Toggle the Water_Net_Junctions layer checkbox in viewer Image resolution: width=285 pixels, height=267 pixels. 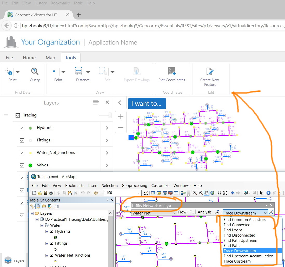[22, 153]
